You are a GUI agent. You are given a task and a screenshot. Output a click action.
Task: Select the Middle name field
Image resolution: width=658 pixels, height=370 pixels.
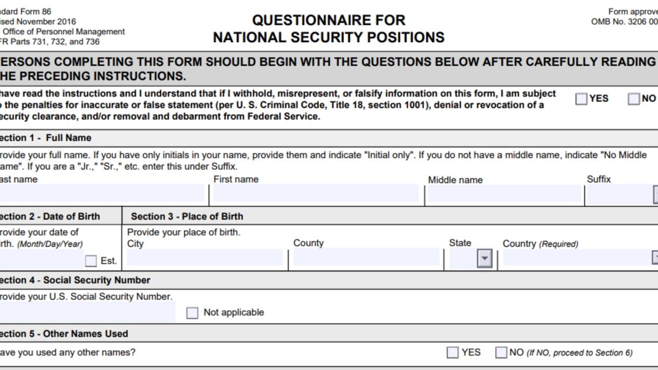pyautogui.click(x=503, y=193)
